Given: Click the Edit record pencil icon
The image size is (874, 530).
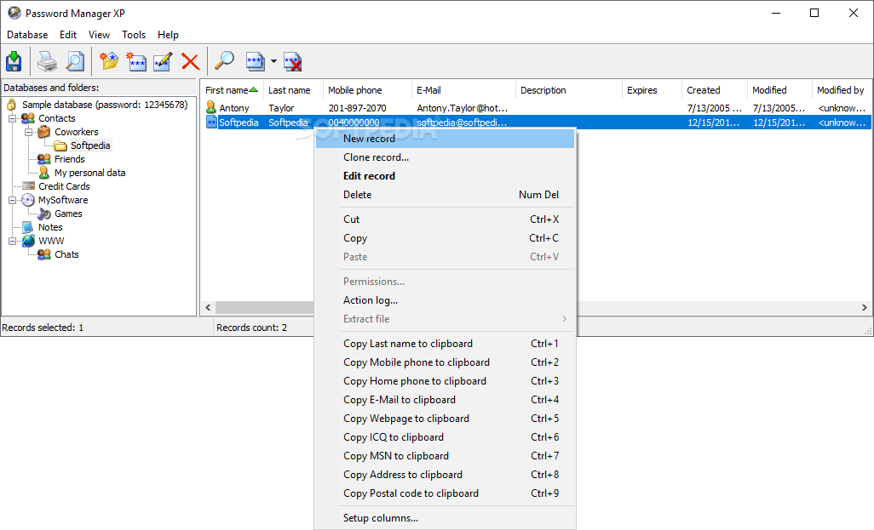Looking at the screenshot, I should click(163, 61).
